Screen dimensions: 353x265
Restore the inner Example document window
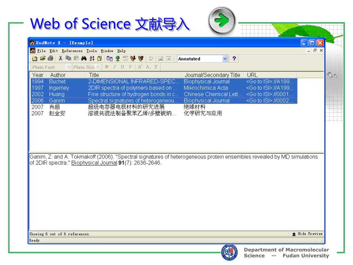(x=315, y=50)
